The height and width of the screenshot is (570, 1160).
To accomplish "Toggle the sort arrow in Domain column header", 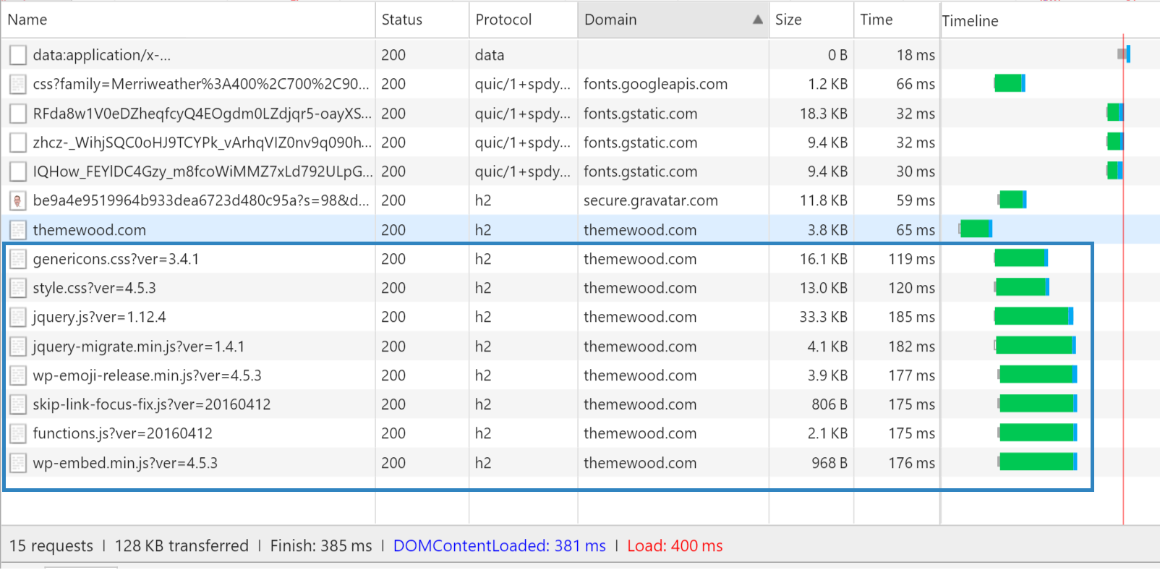I will [x=757, y=20].
